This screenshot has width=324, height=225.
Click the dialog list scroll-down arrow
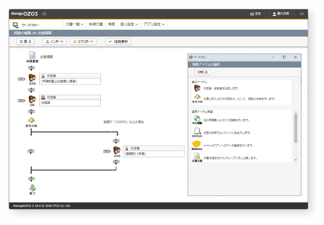click(x=296, y=160)
